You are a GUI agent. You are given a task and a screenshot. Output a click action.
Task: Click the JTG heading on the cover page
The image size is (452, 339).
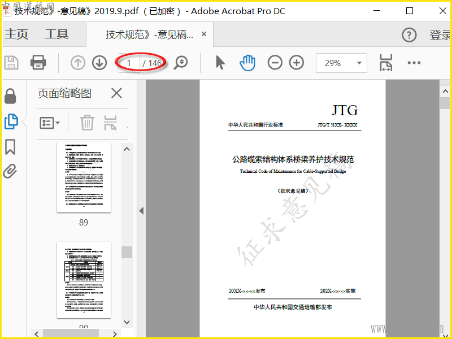tap(345, 110)
